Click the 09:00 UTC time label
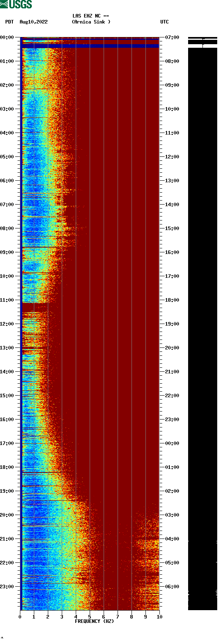 [x=172, y=85]
